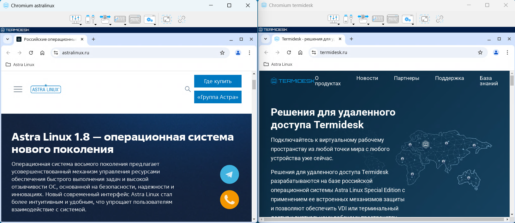
Task: Toggle bookmark star for astralinux.ru
Action: (222, 53)
